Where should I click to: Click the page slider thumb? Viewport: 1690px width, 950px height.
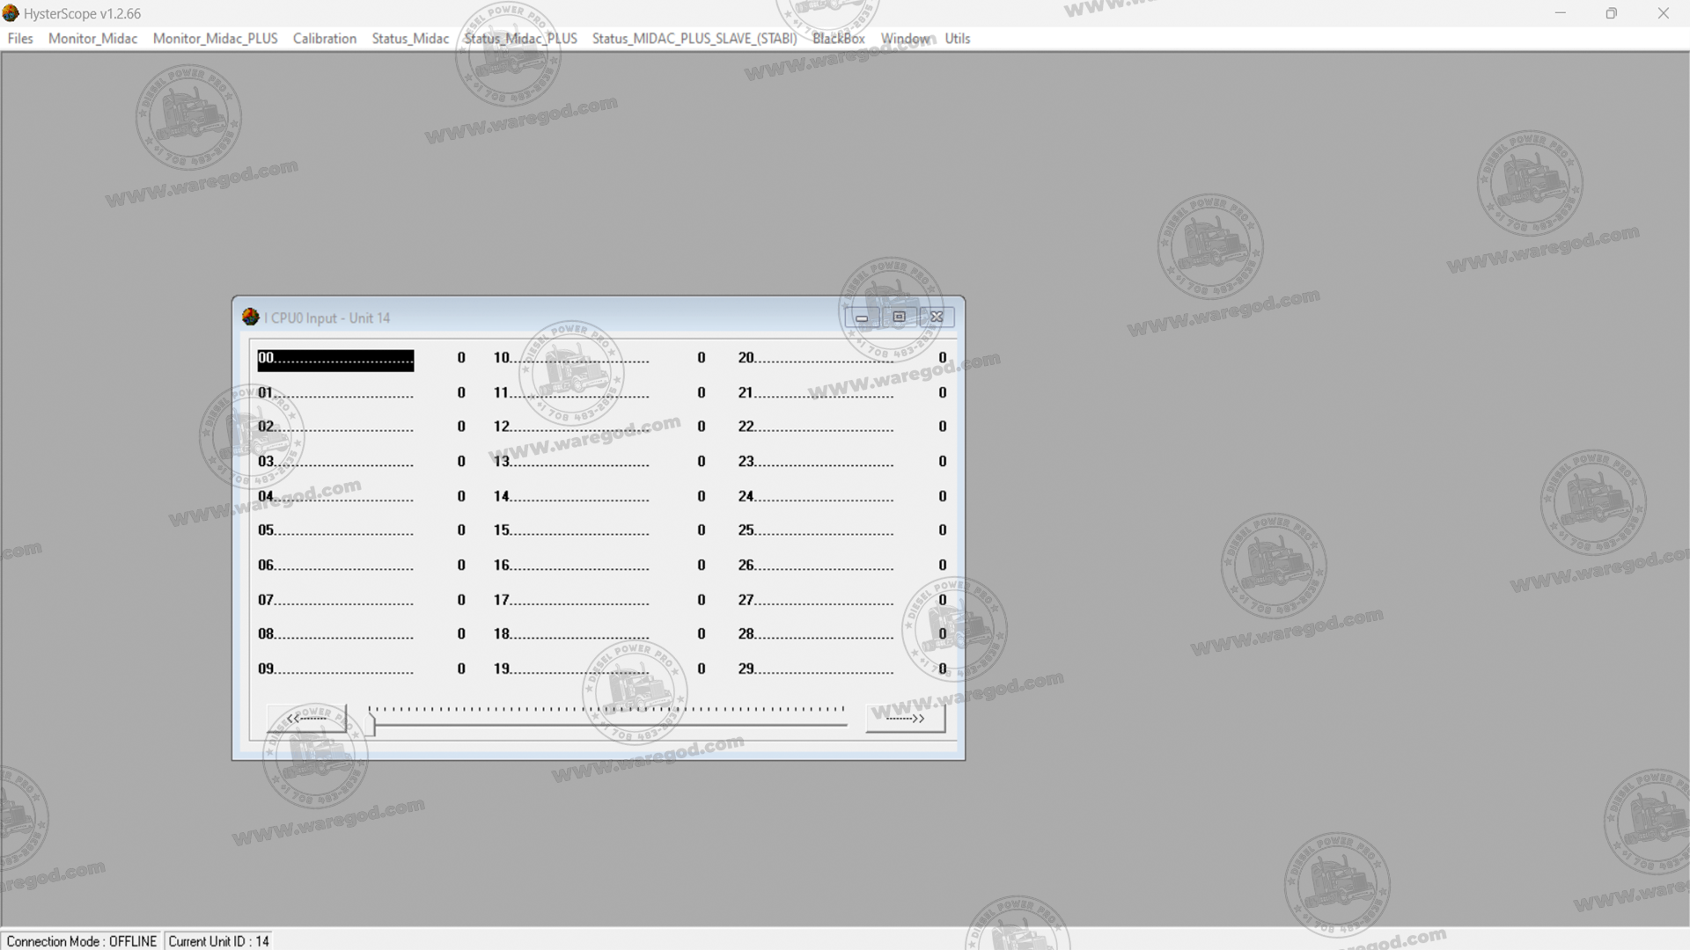(371, 724)
